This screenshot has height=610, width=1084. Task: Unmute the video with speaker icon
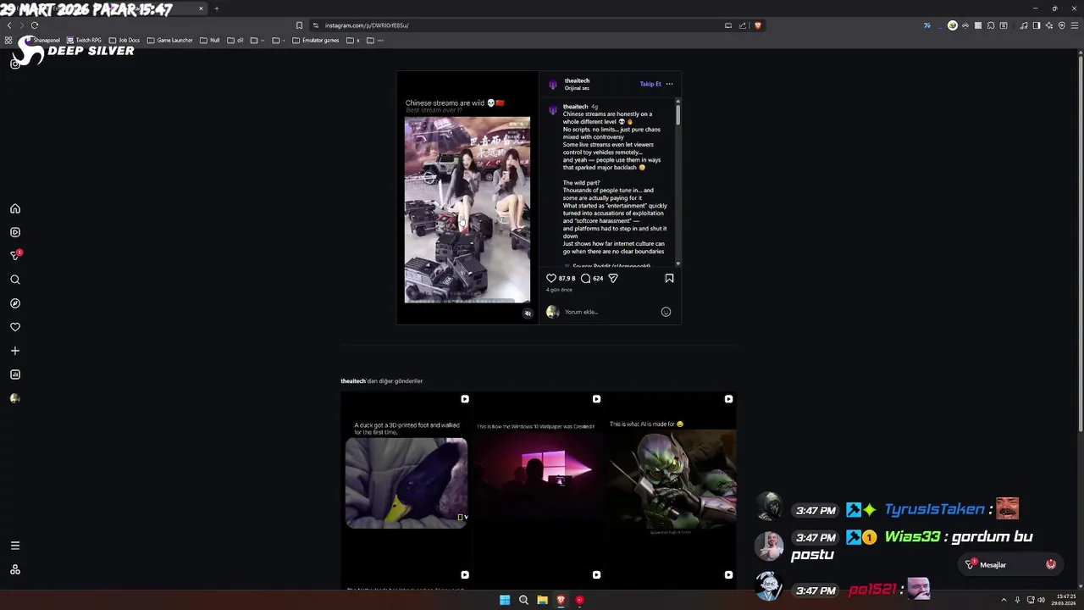point(528,313)
